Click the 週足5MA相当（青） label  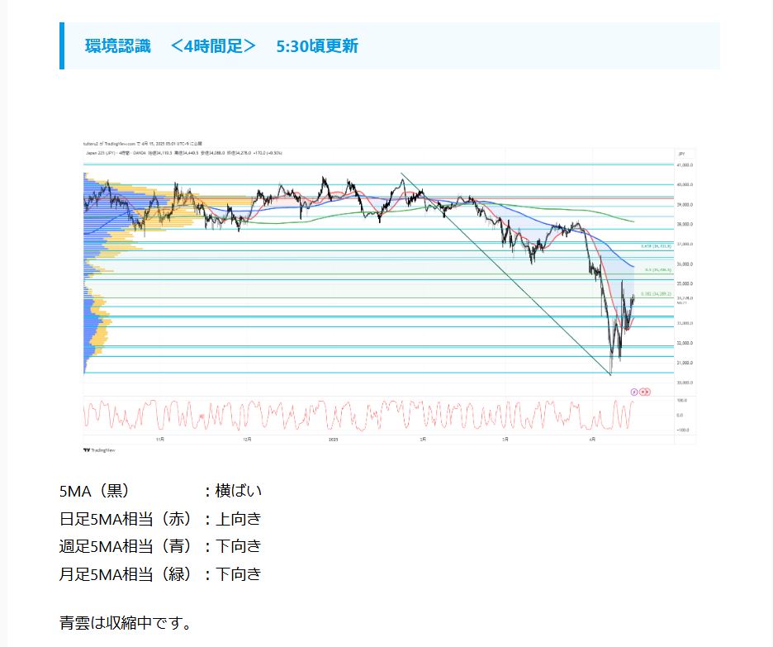126,546
